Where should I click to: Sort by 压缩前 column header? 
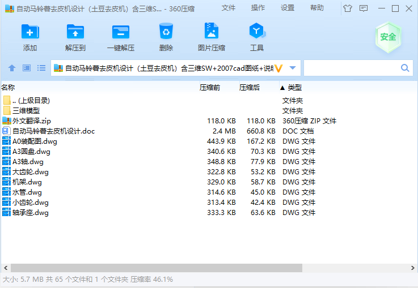209,87
